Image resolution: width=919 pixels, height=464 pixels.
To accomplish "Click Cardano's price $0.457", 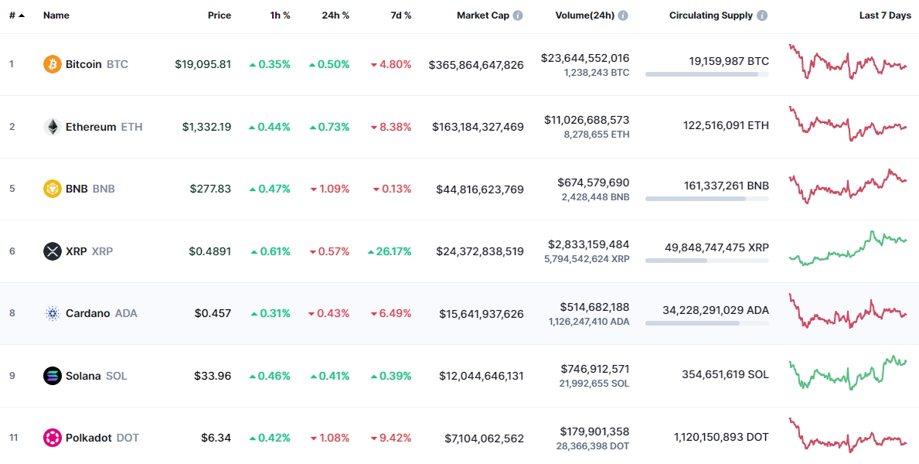I will point(213,314).
